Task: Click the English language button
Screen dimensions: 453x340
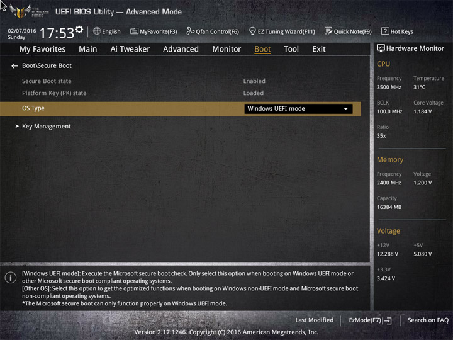Action: pos(111,31)
